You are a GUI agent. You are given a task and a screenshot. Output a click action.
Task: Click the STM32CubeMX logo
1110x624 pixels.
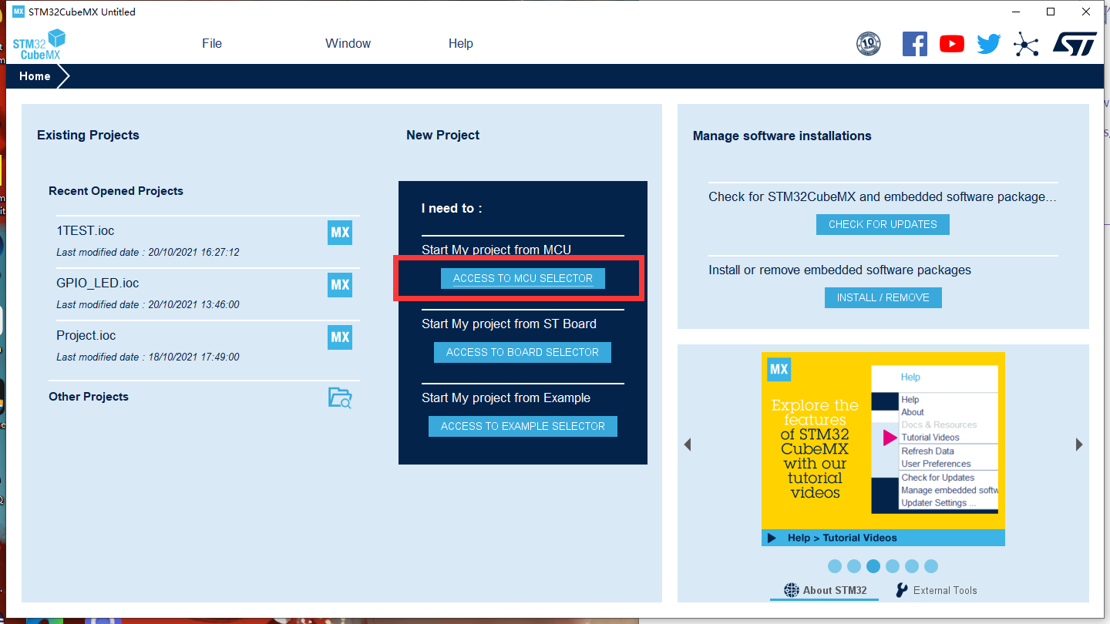tap(39, 44)
